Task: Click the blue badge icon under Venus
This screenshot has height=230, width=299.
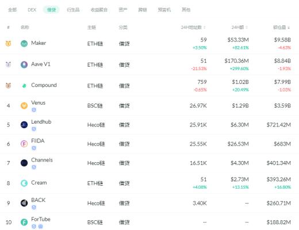Action: coord(34,110)
